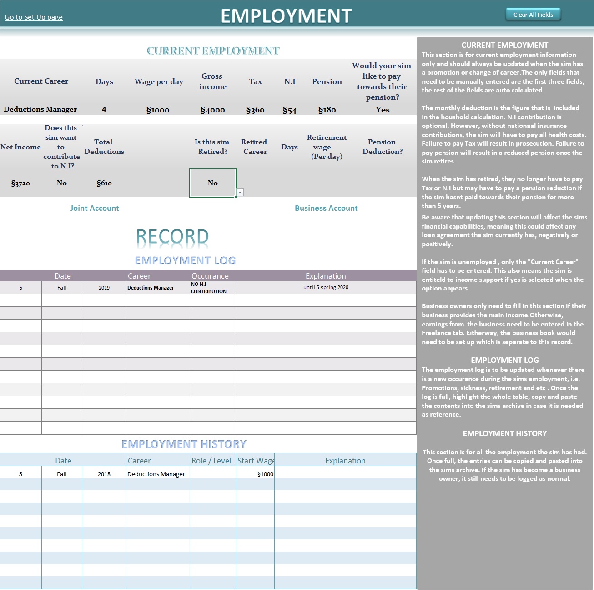Click employment history career Deductions Manager
Screen dimensions: 594x590
click(158, 474)
